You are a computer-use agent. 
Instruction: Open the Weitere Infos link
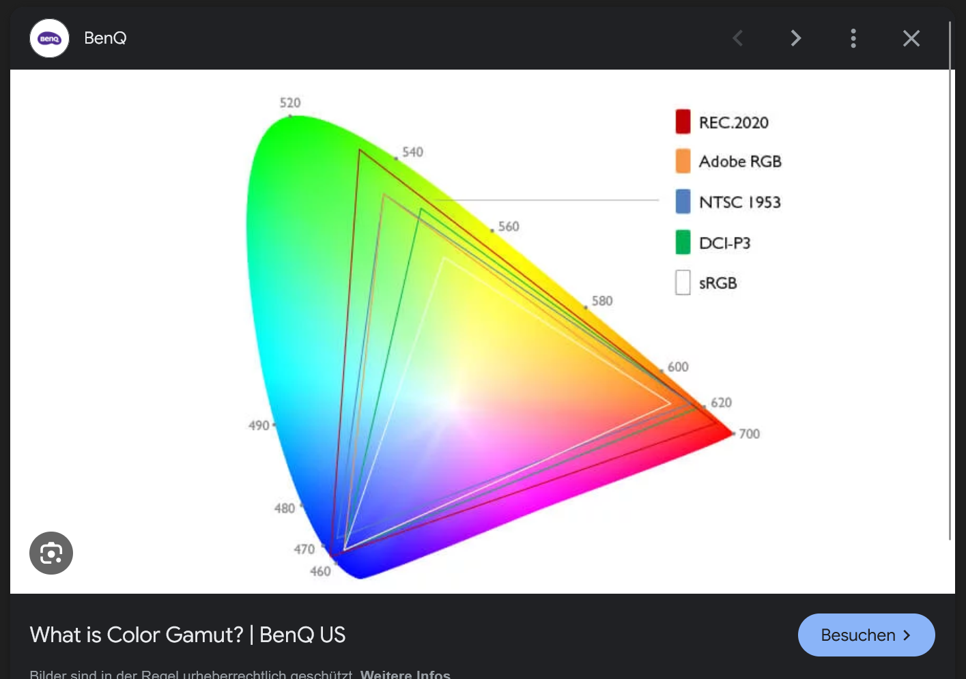[x=406, y=674]
